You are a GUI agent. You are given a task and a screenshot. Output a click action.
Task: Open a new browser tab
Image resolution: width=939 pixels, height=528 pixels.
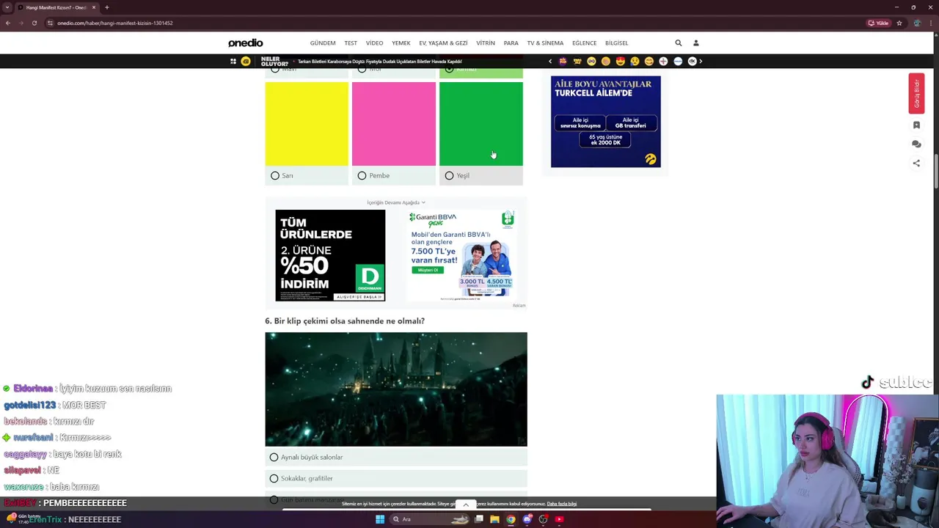click(x=107, y=7)
